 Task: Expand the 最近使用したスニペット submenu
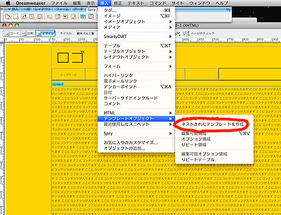coord(136,124)
